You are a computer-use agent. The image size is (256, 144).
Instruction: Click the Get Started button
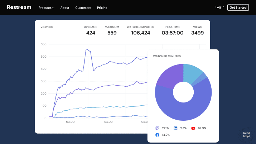click(x=238, y=8)
